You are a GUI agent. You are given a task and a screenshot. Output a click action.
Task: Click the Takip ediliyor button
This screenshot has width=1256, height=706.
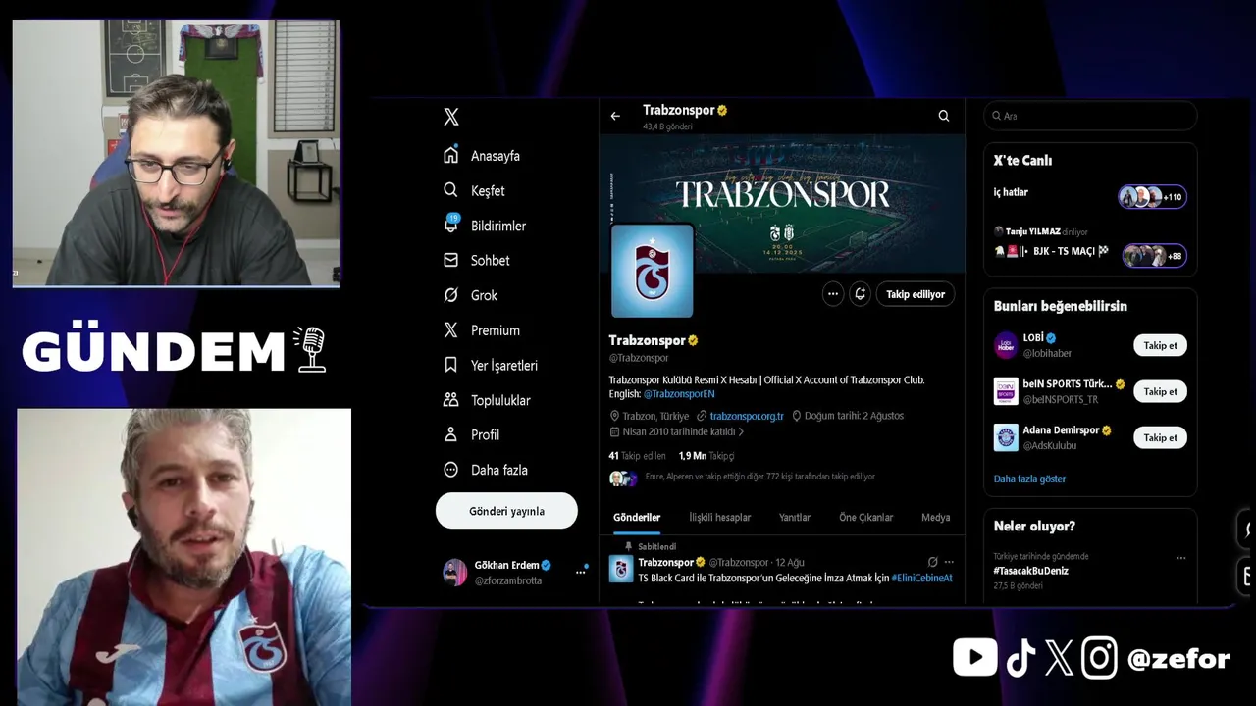tap(916, 294)
